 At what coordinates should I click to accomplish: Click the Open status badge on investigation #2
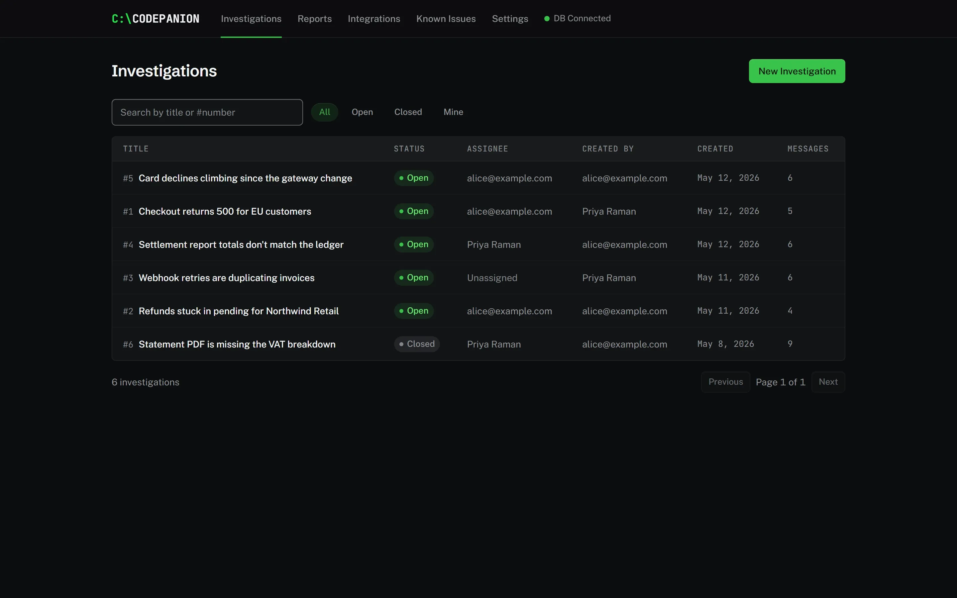(x=414, y=311)
